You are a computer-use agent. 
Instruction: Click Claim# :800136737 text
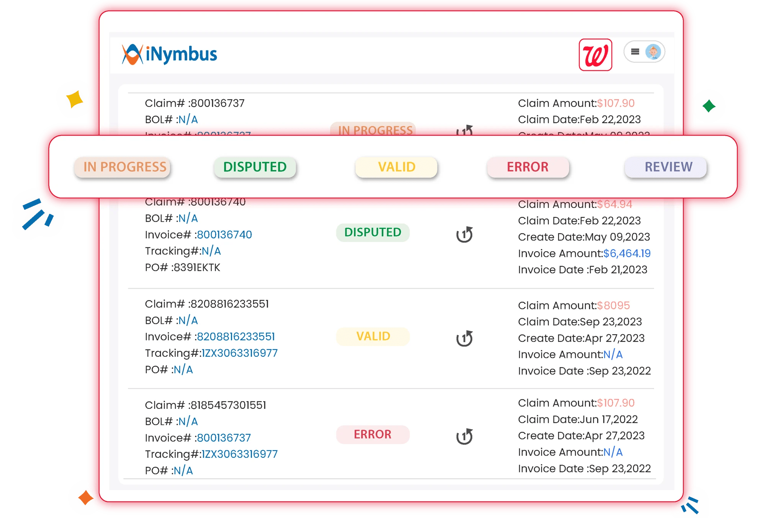pos(195,103)
